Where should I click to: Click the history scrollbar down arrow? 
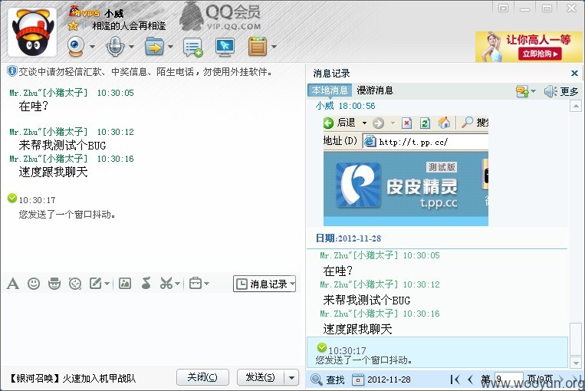tap(576, 363)
